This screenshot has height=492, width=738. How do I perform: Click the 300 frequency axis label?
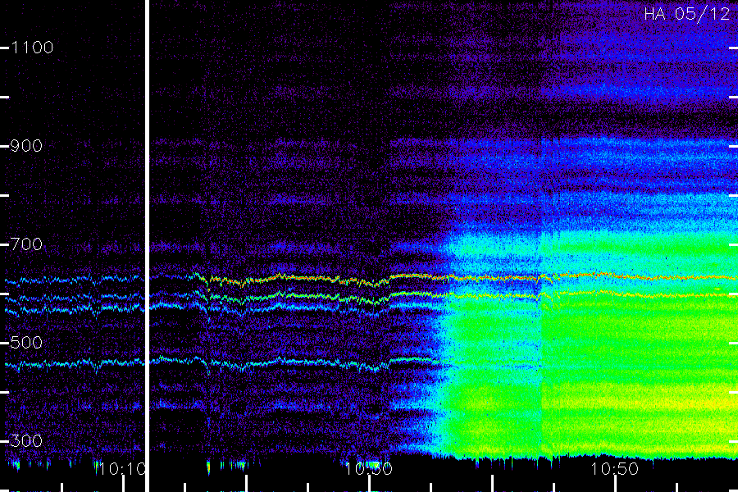26,441
